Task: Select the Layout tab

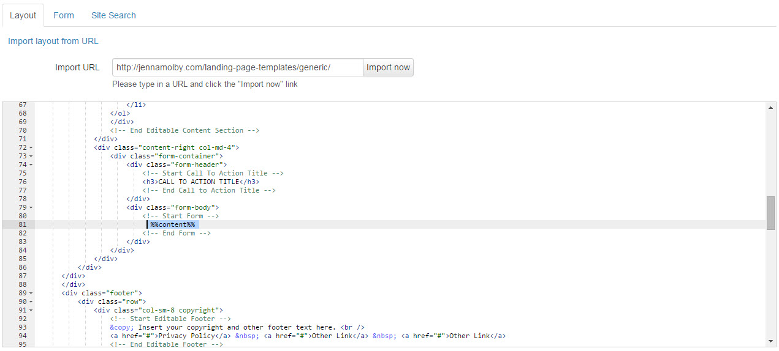Action: [23, 15]
